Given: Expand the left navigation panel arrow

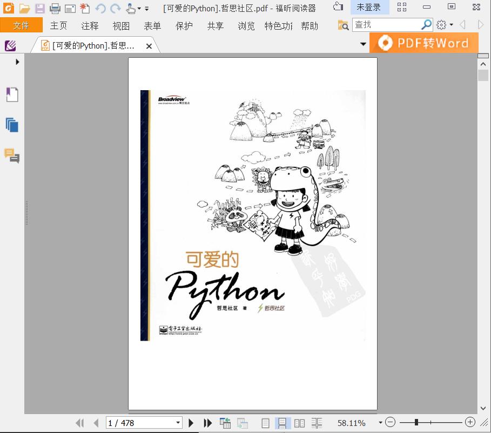Looking at the screenshot, I should 17,62.
